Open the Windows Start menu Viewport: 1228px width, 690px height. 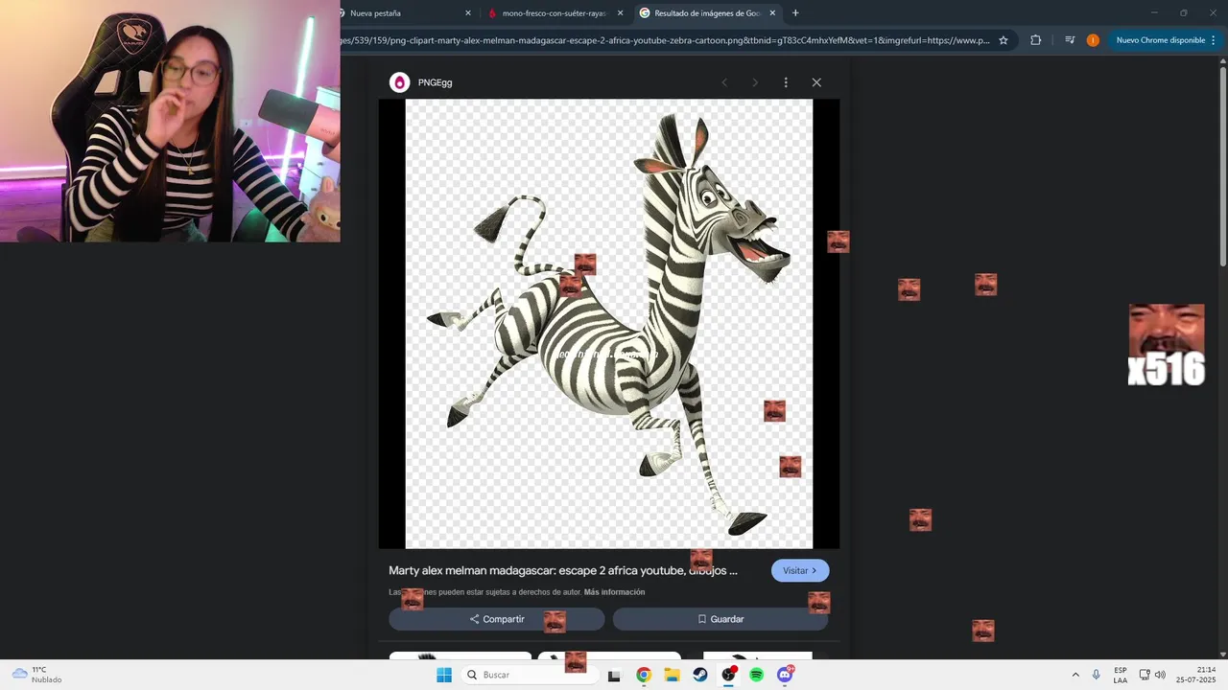coord(444,675)
